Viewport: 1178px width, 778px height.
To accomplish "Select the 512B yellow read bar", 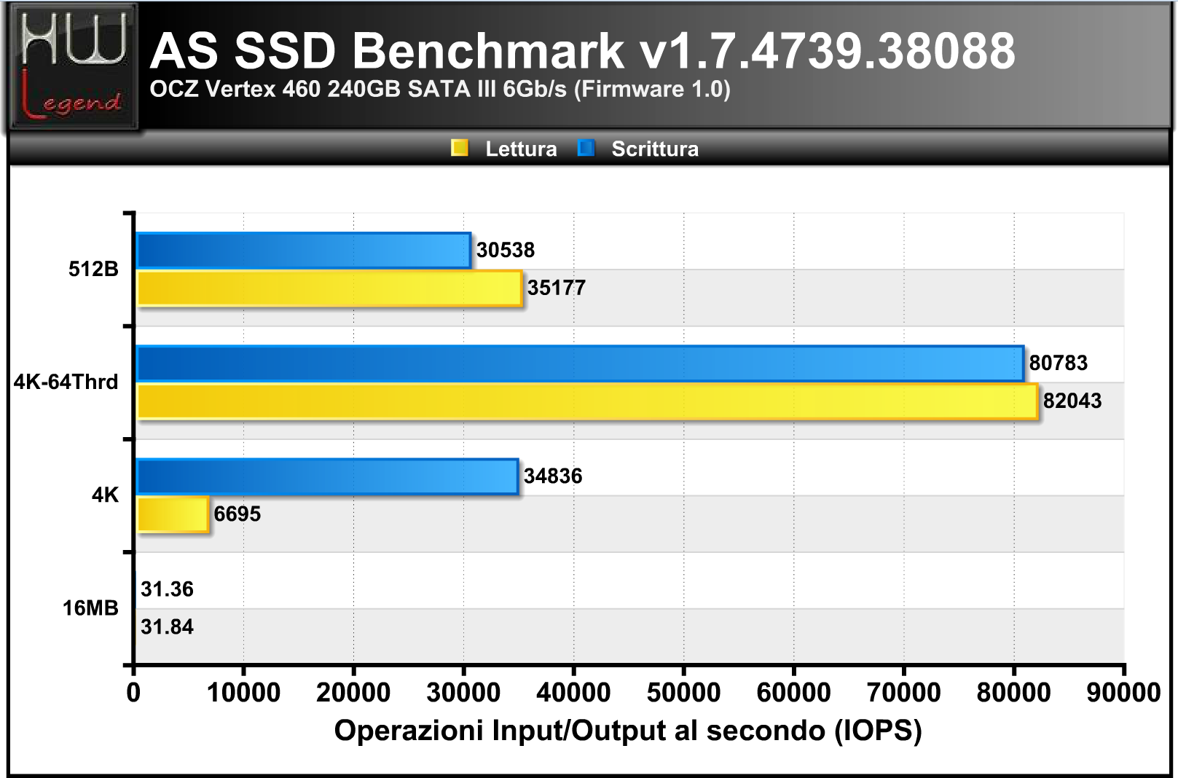I will [329, 288].
